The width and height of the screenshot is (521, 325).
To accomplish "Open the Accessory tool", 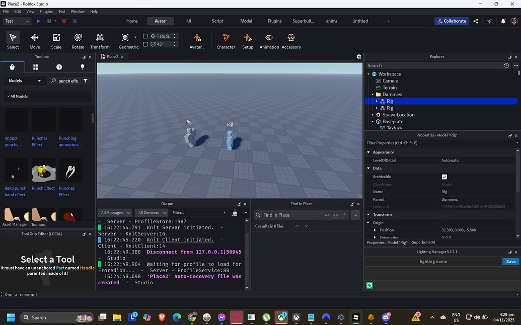I will coord(291,40).
